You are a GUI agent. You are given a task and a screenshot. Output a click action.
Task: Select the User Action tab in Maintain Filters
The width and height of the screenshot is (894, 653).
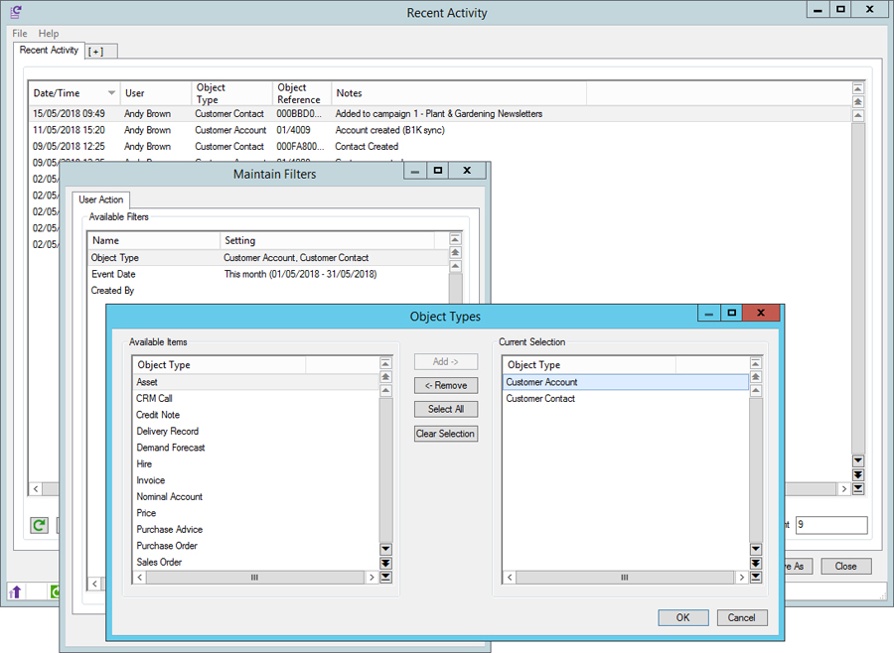pos(101,199)
